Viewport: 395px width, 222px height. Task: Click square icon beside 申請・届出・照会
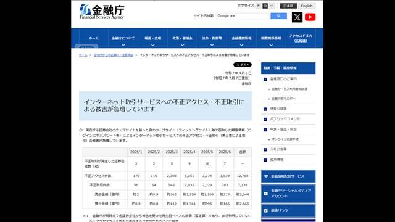265,129
